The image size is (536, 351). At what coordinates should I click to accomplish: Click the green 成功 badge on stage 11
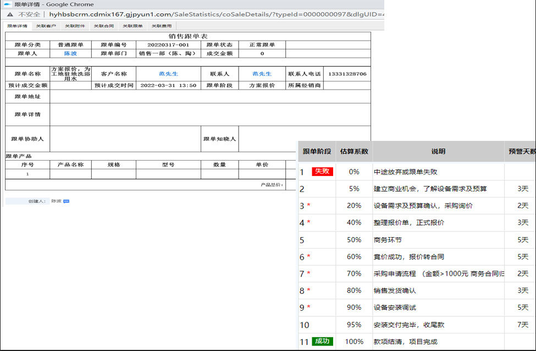point(323,342)
